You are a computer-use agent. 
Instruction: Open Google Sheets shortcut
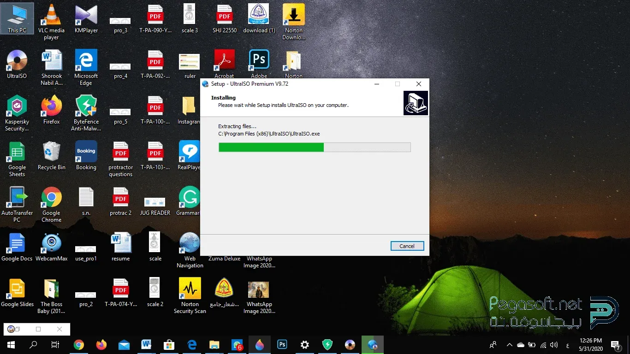pos(17,159)
